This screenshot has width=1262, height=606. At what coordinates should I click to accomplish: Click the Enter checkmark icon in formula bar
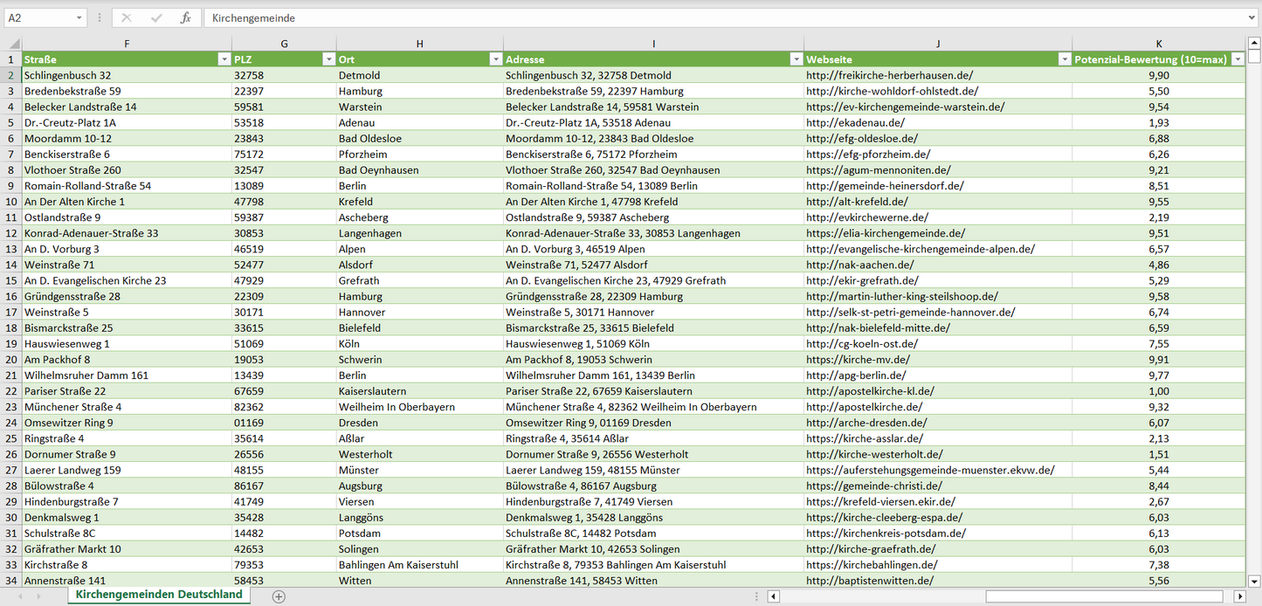coord(156,17)
